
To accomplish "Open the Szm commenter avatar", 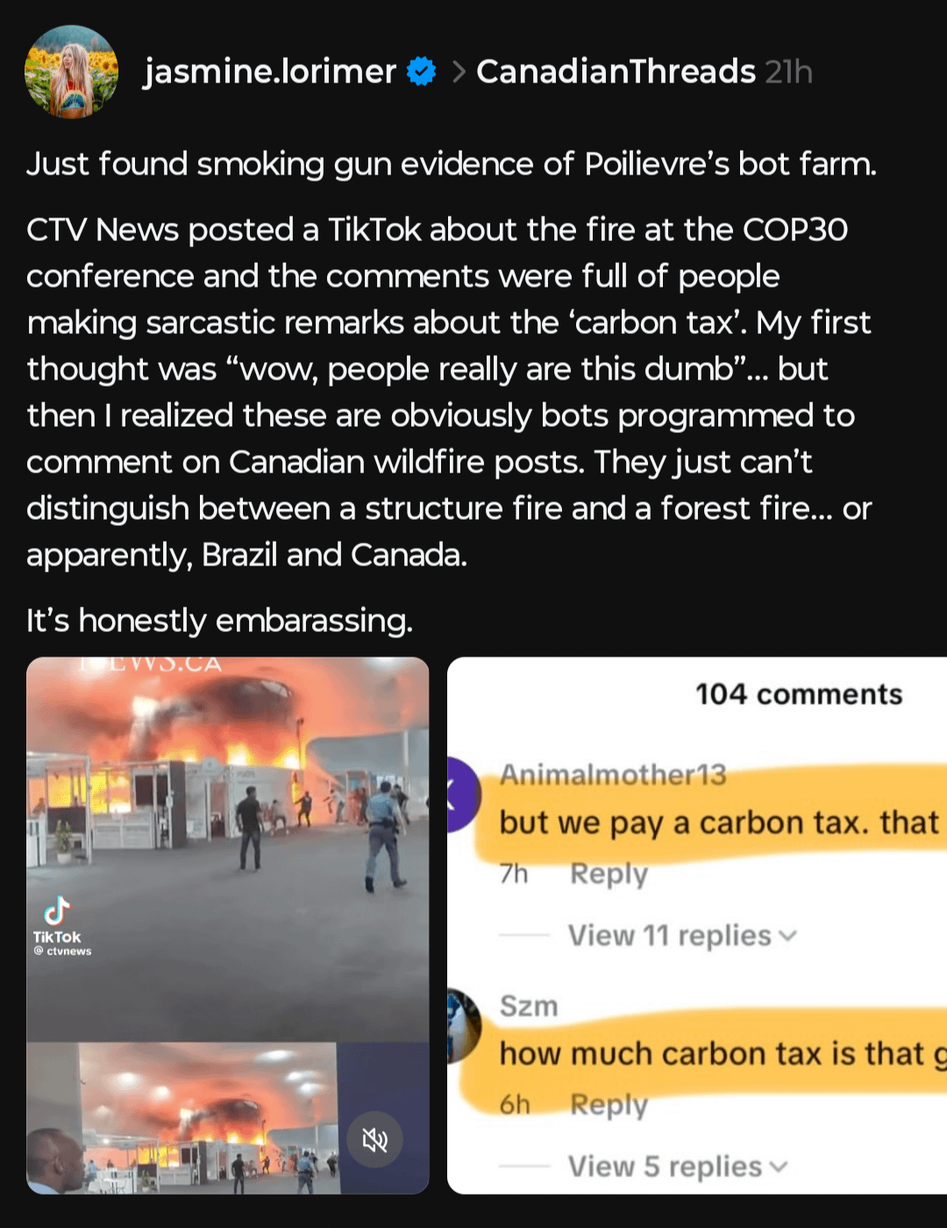I will coord(463,1026).
